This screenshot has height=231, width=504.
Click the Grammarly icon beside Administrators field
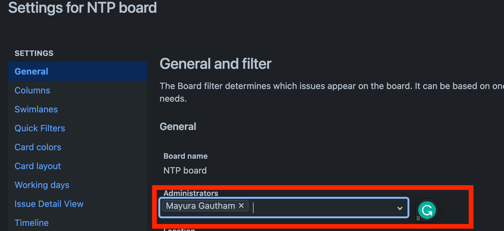427,210
